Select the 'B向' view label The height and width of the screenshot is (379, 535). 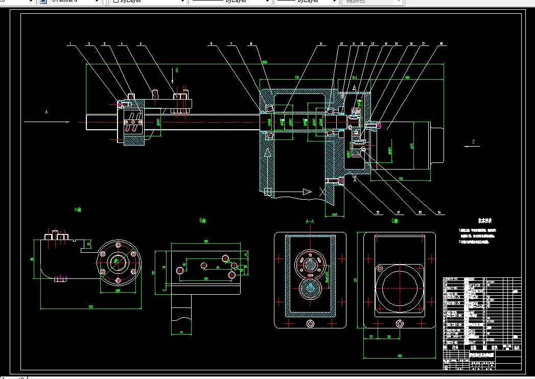[x=202, y=221]
